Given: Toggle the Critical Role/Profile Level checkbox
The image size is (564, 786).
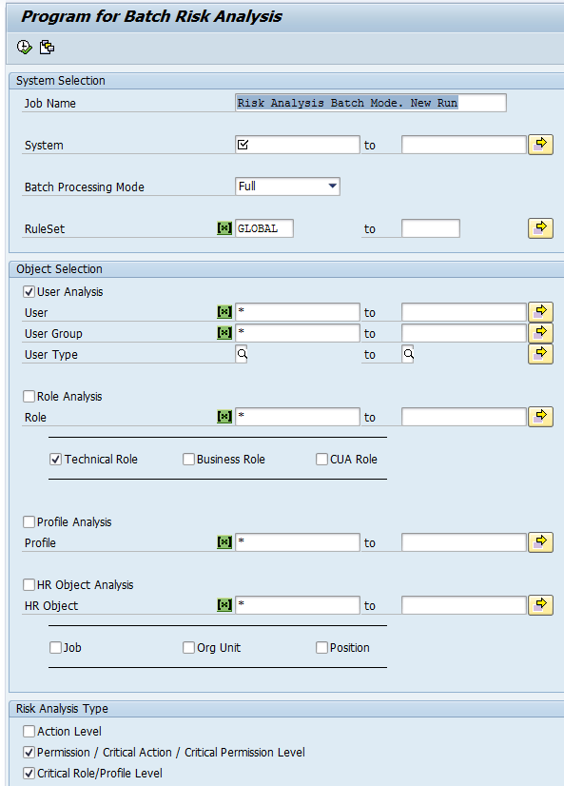Looking at the screenshot, I should 29,773.
